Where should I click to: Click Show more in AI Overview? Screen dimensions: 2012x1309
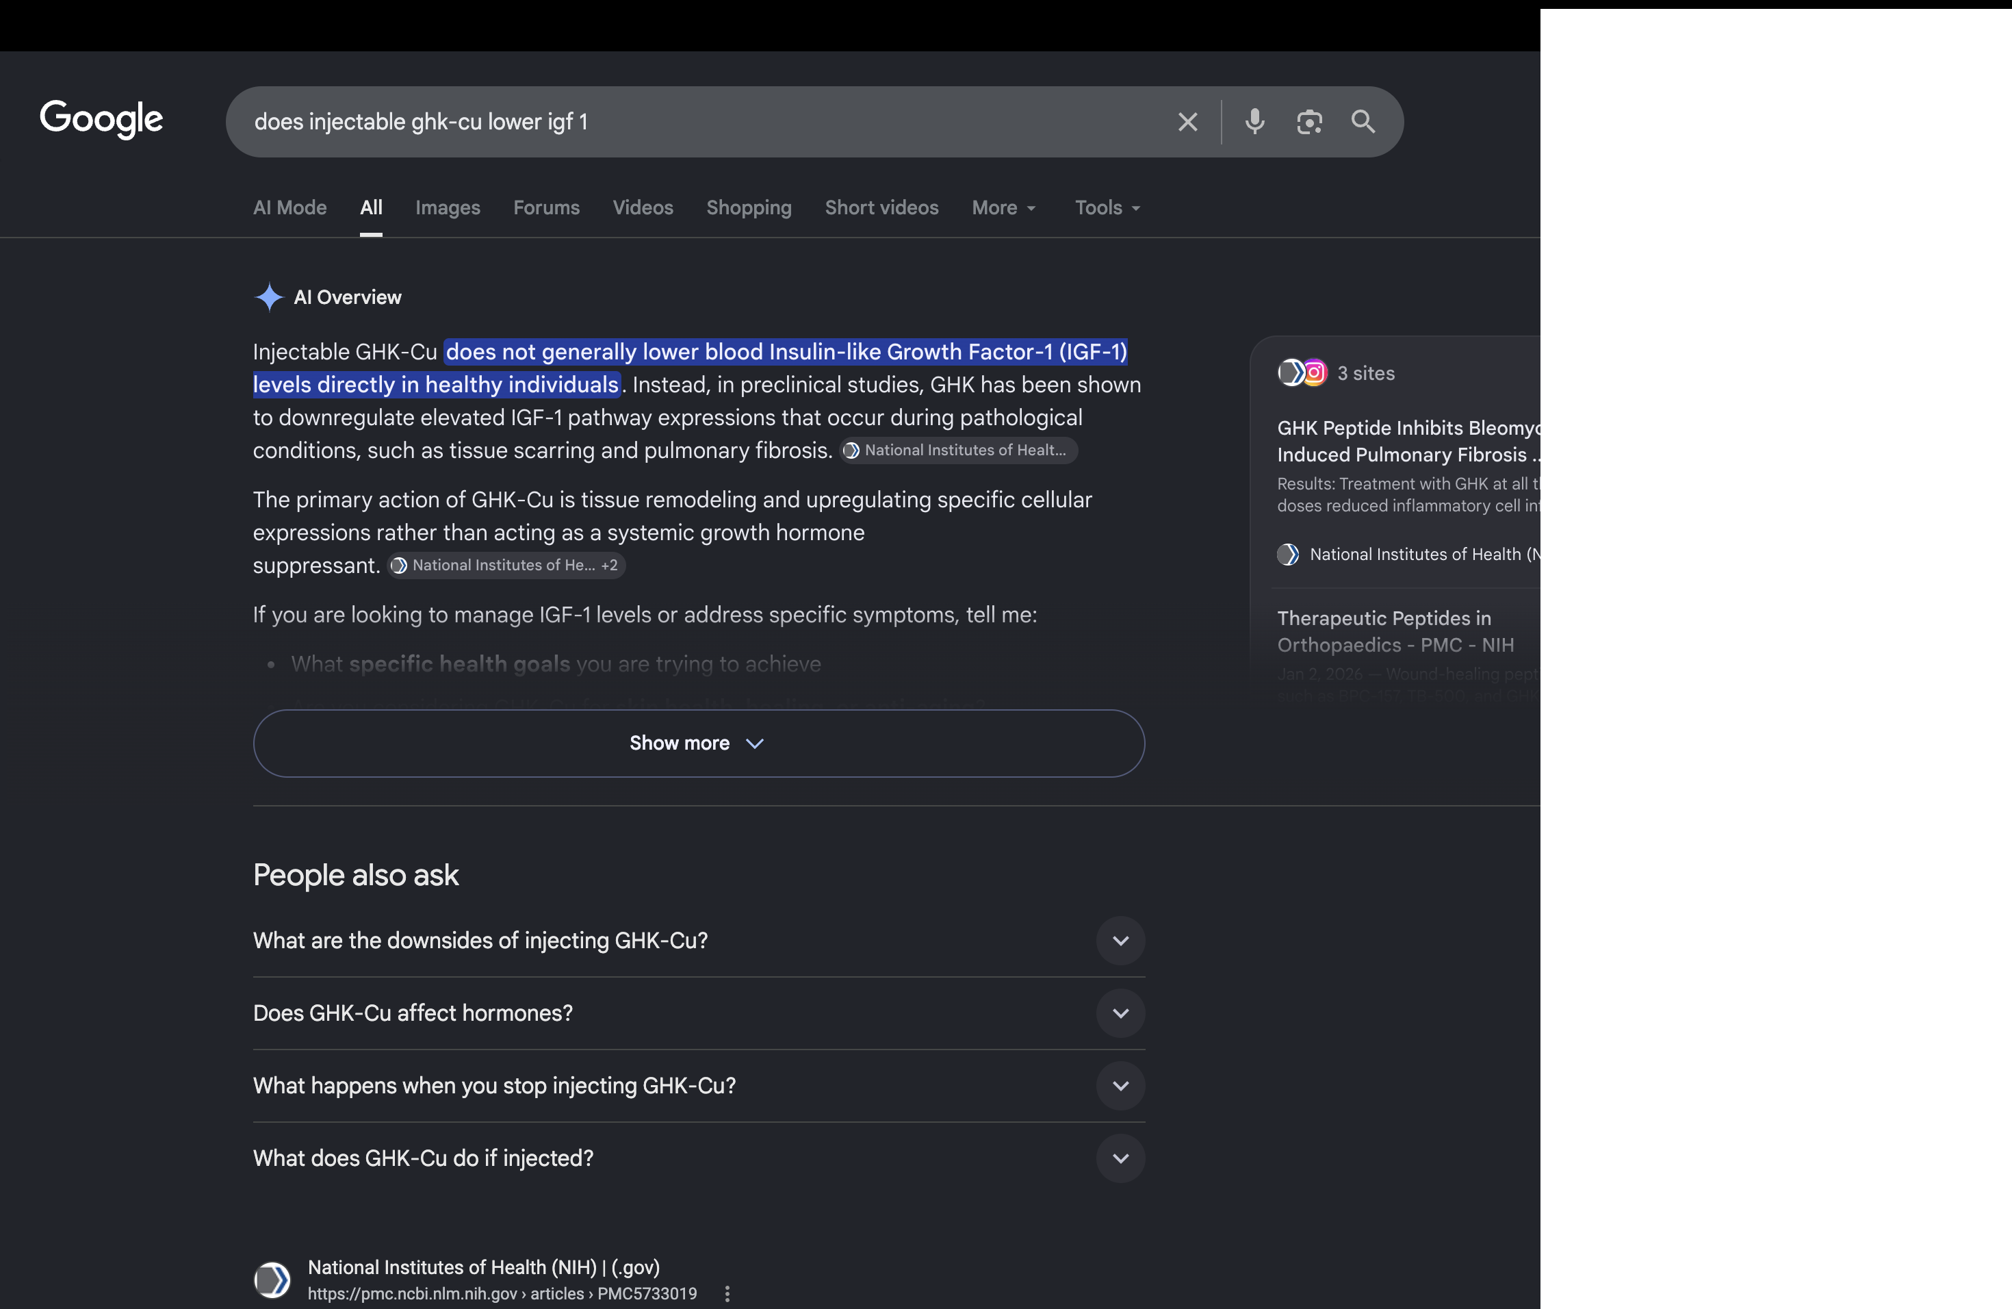698,744
